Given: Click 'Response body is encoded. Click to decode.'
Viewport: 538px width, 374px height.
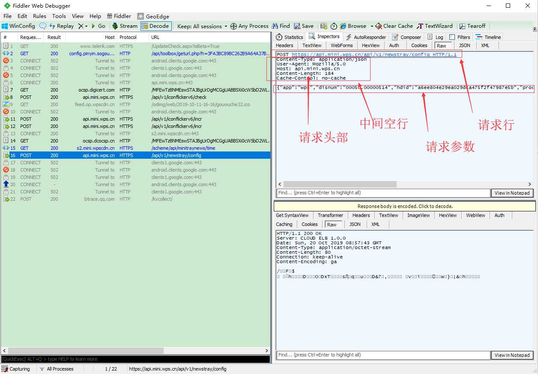Looking at the screenshot, I should pyautogui.click(x=405, y=206).
